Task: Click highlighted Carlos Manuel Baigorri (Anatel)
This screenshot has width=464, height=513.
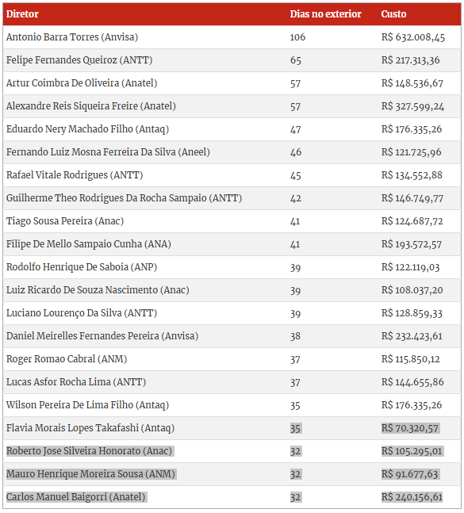Action: pos(75,497)
